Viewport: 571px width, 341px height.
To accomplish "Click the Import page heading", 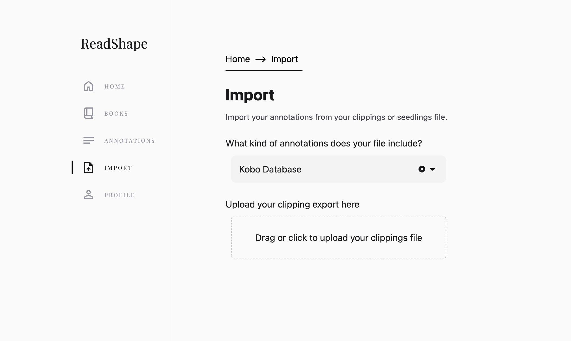I will 250,95.
